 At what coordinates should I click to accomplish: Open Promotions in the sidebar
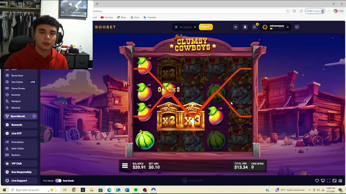click(17, 142)
